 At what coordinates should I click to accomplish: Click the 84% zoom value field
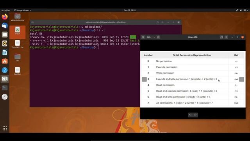click(x=148, y=37)
